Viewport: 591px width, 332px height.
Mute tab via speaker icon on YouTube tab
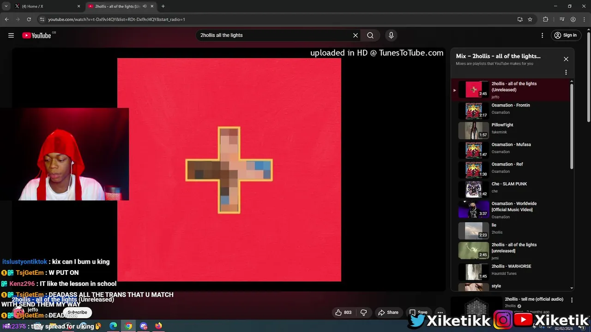(x=145, y=6)
